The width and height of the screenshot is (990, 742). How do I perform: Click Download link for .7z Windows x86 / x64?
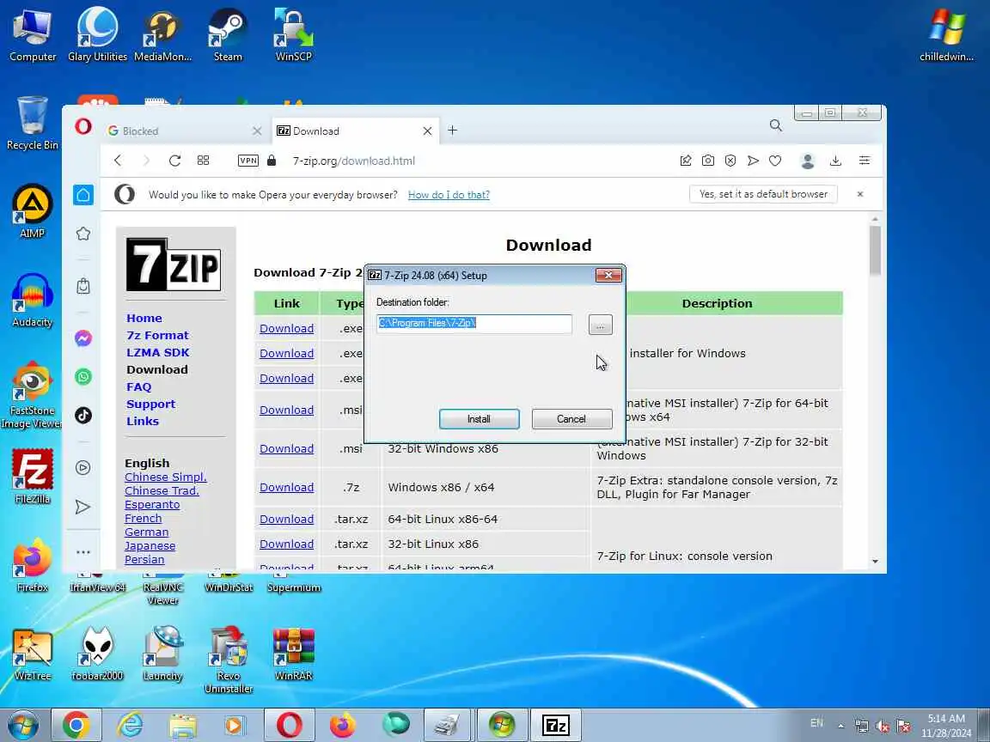coord(287,487)
